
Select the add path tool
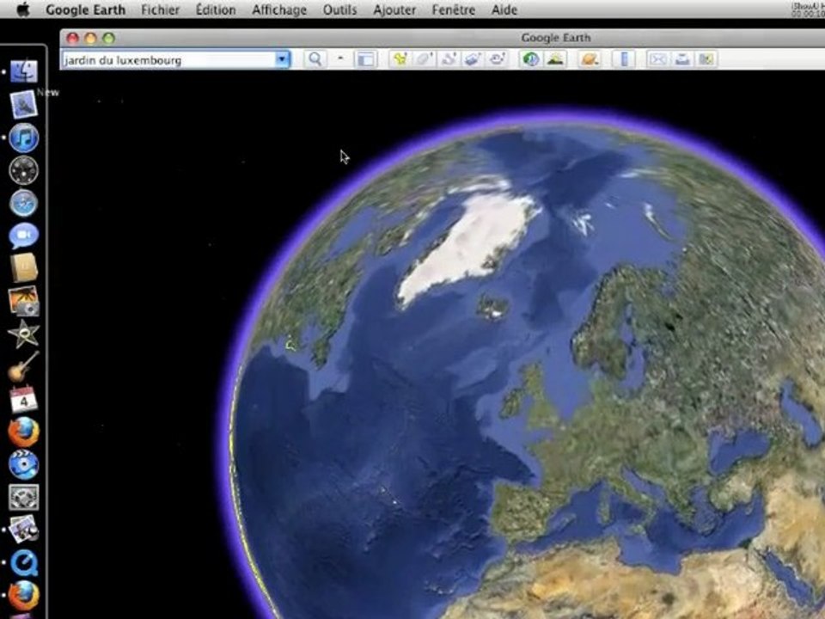449,59
